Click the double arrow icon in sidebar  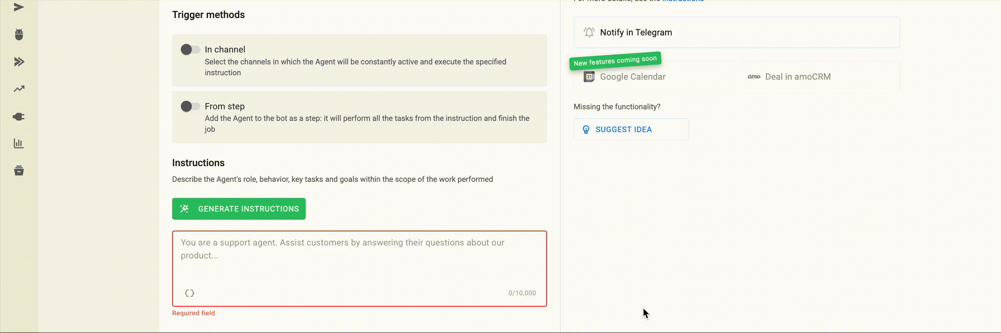19,62
